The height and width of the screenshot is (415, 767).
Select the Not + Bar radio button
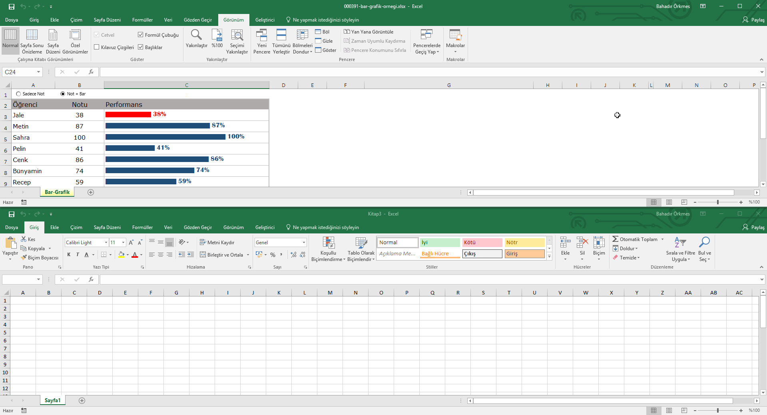(63, 94)
